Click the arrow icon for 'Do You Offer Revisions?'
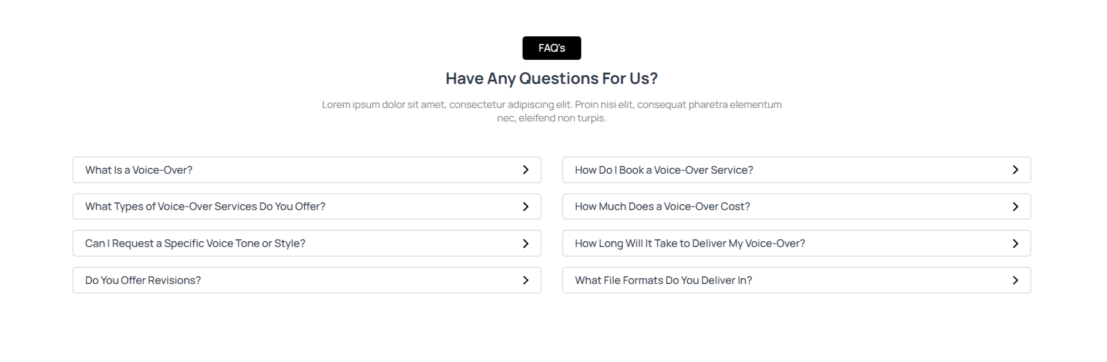1107x362 pixels. point(526,280)
